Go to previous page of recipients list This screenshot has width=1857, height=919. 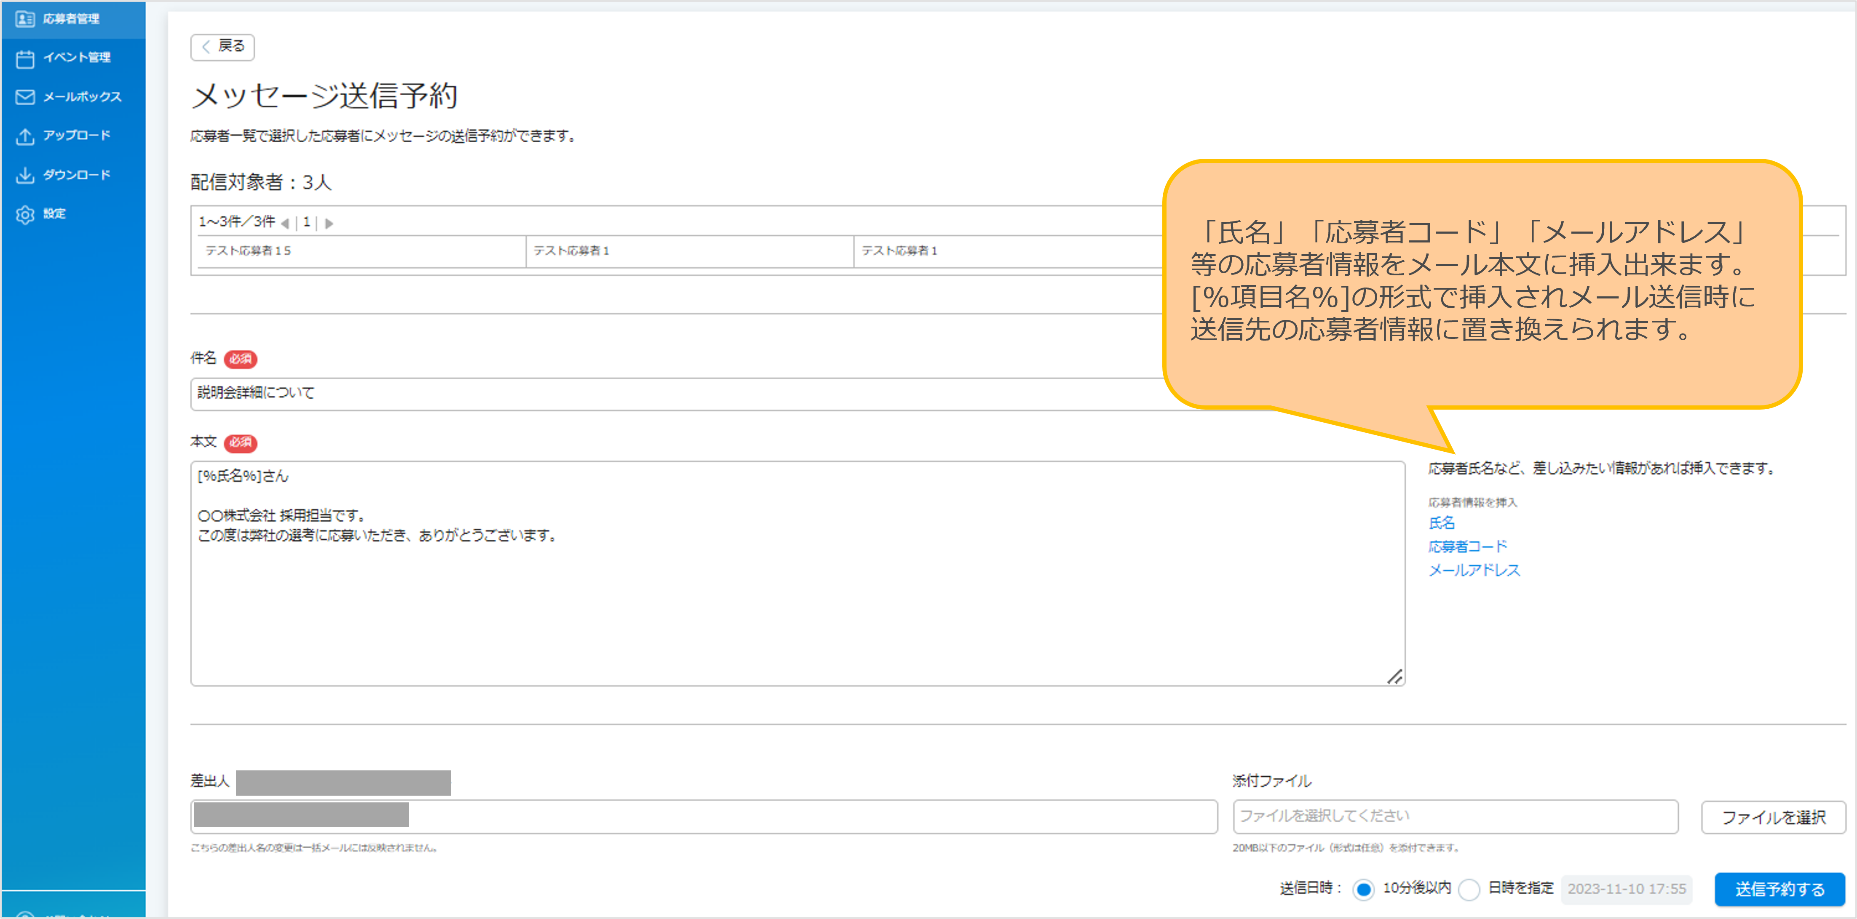pos(286,223)
